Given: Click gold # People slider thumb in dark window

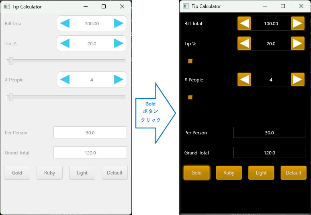Looking at the screenshot, I should (190, 97).
